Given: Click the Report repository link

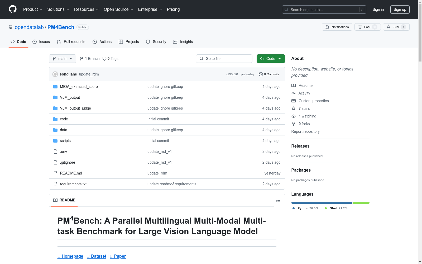Looking at the screenshot, I should point(305,131).
